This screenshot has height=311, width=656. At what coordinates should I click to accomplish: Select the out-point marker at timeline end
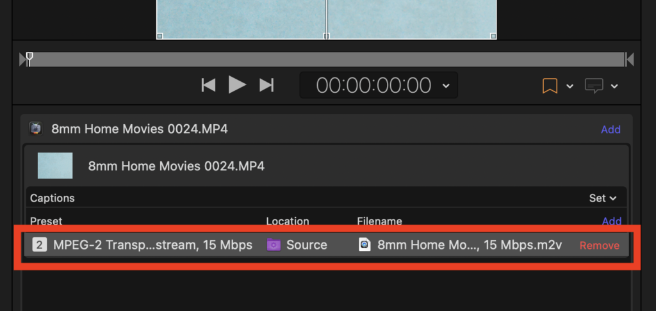(x=630, y=60)
